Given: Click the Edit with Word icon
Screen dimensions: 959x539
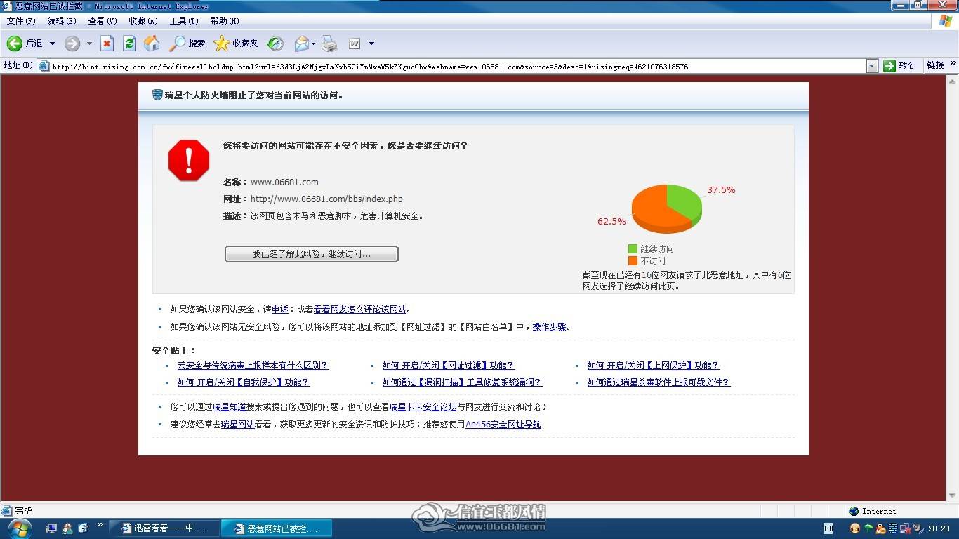Looking at the screenshot, I should tap(355, 44).
